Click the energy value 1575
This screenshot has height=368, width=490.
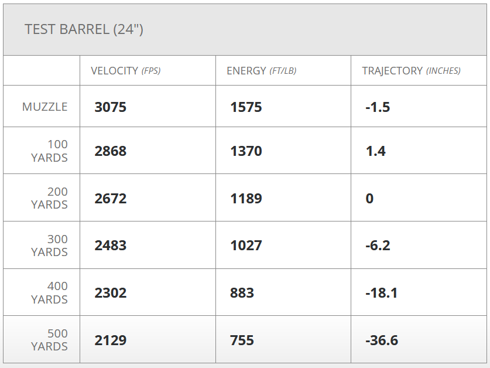246,107
